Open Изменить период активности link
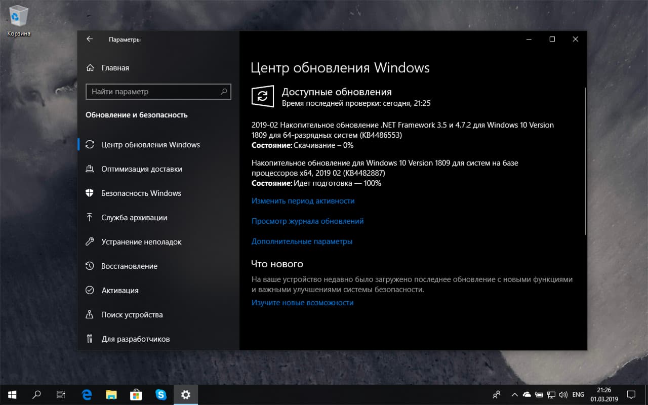This screenshot has height=405, width=648. pyautogui.click(x=303, y=200)
